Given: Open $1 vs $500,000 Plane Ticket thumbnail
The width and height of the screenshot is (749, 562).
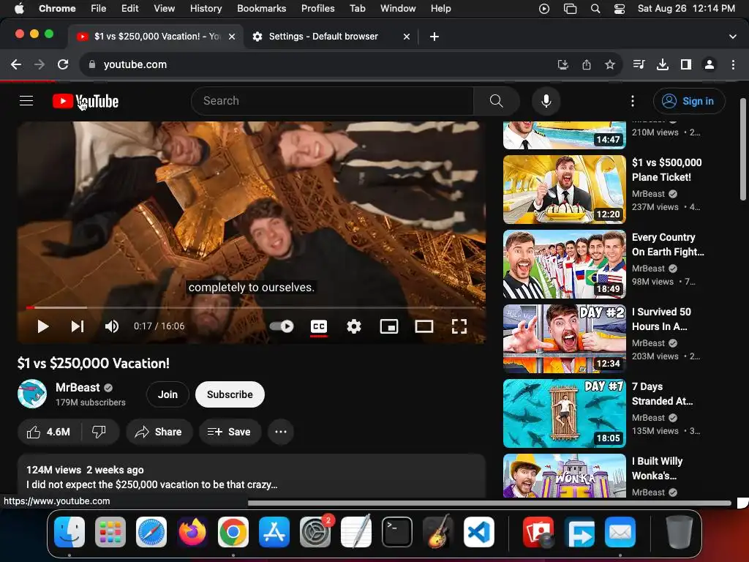Looking at the screenshot, I should pyautogui.click(x=564, y=190).
